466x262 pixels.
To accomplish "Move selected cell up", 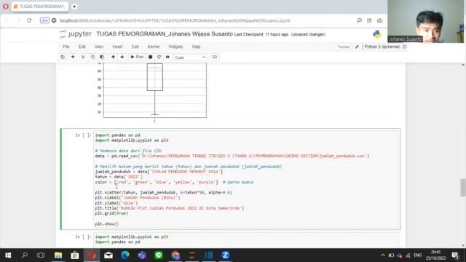I will click(113, 57).
